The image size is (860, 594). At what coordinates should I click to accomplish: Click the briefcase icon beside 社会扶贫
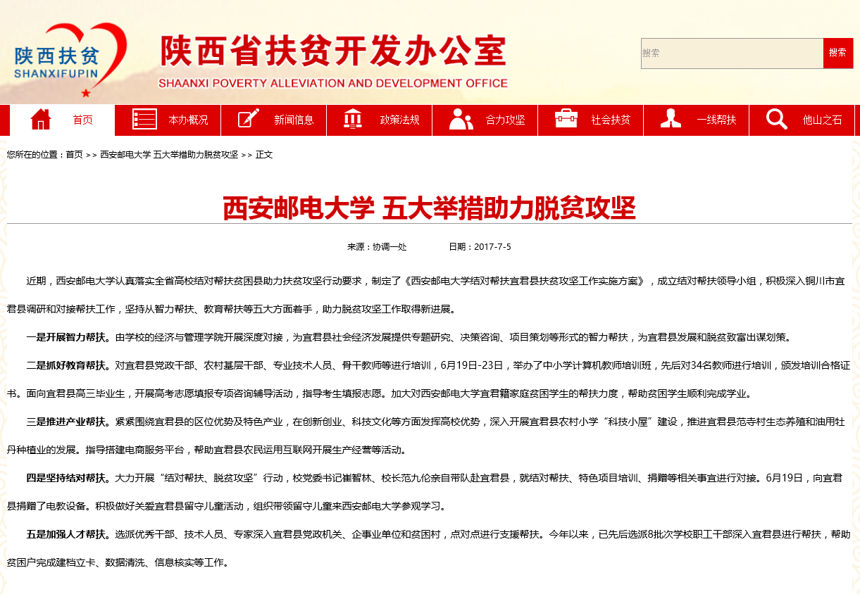pyautogui.click(x=566, y=118)
